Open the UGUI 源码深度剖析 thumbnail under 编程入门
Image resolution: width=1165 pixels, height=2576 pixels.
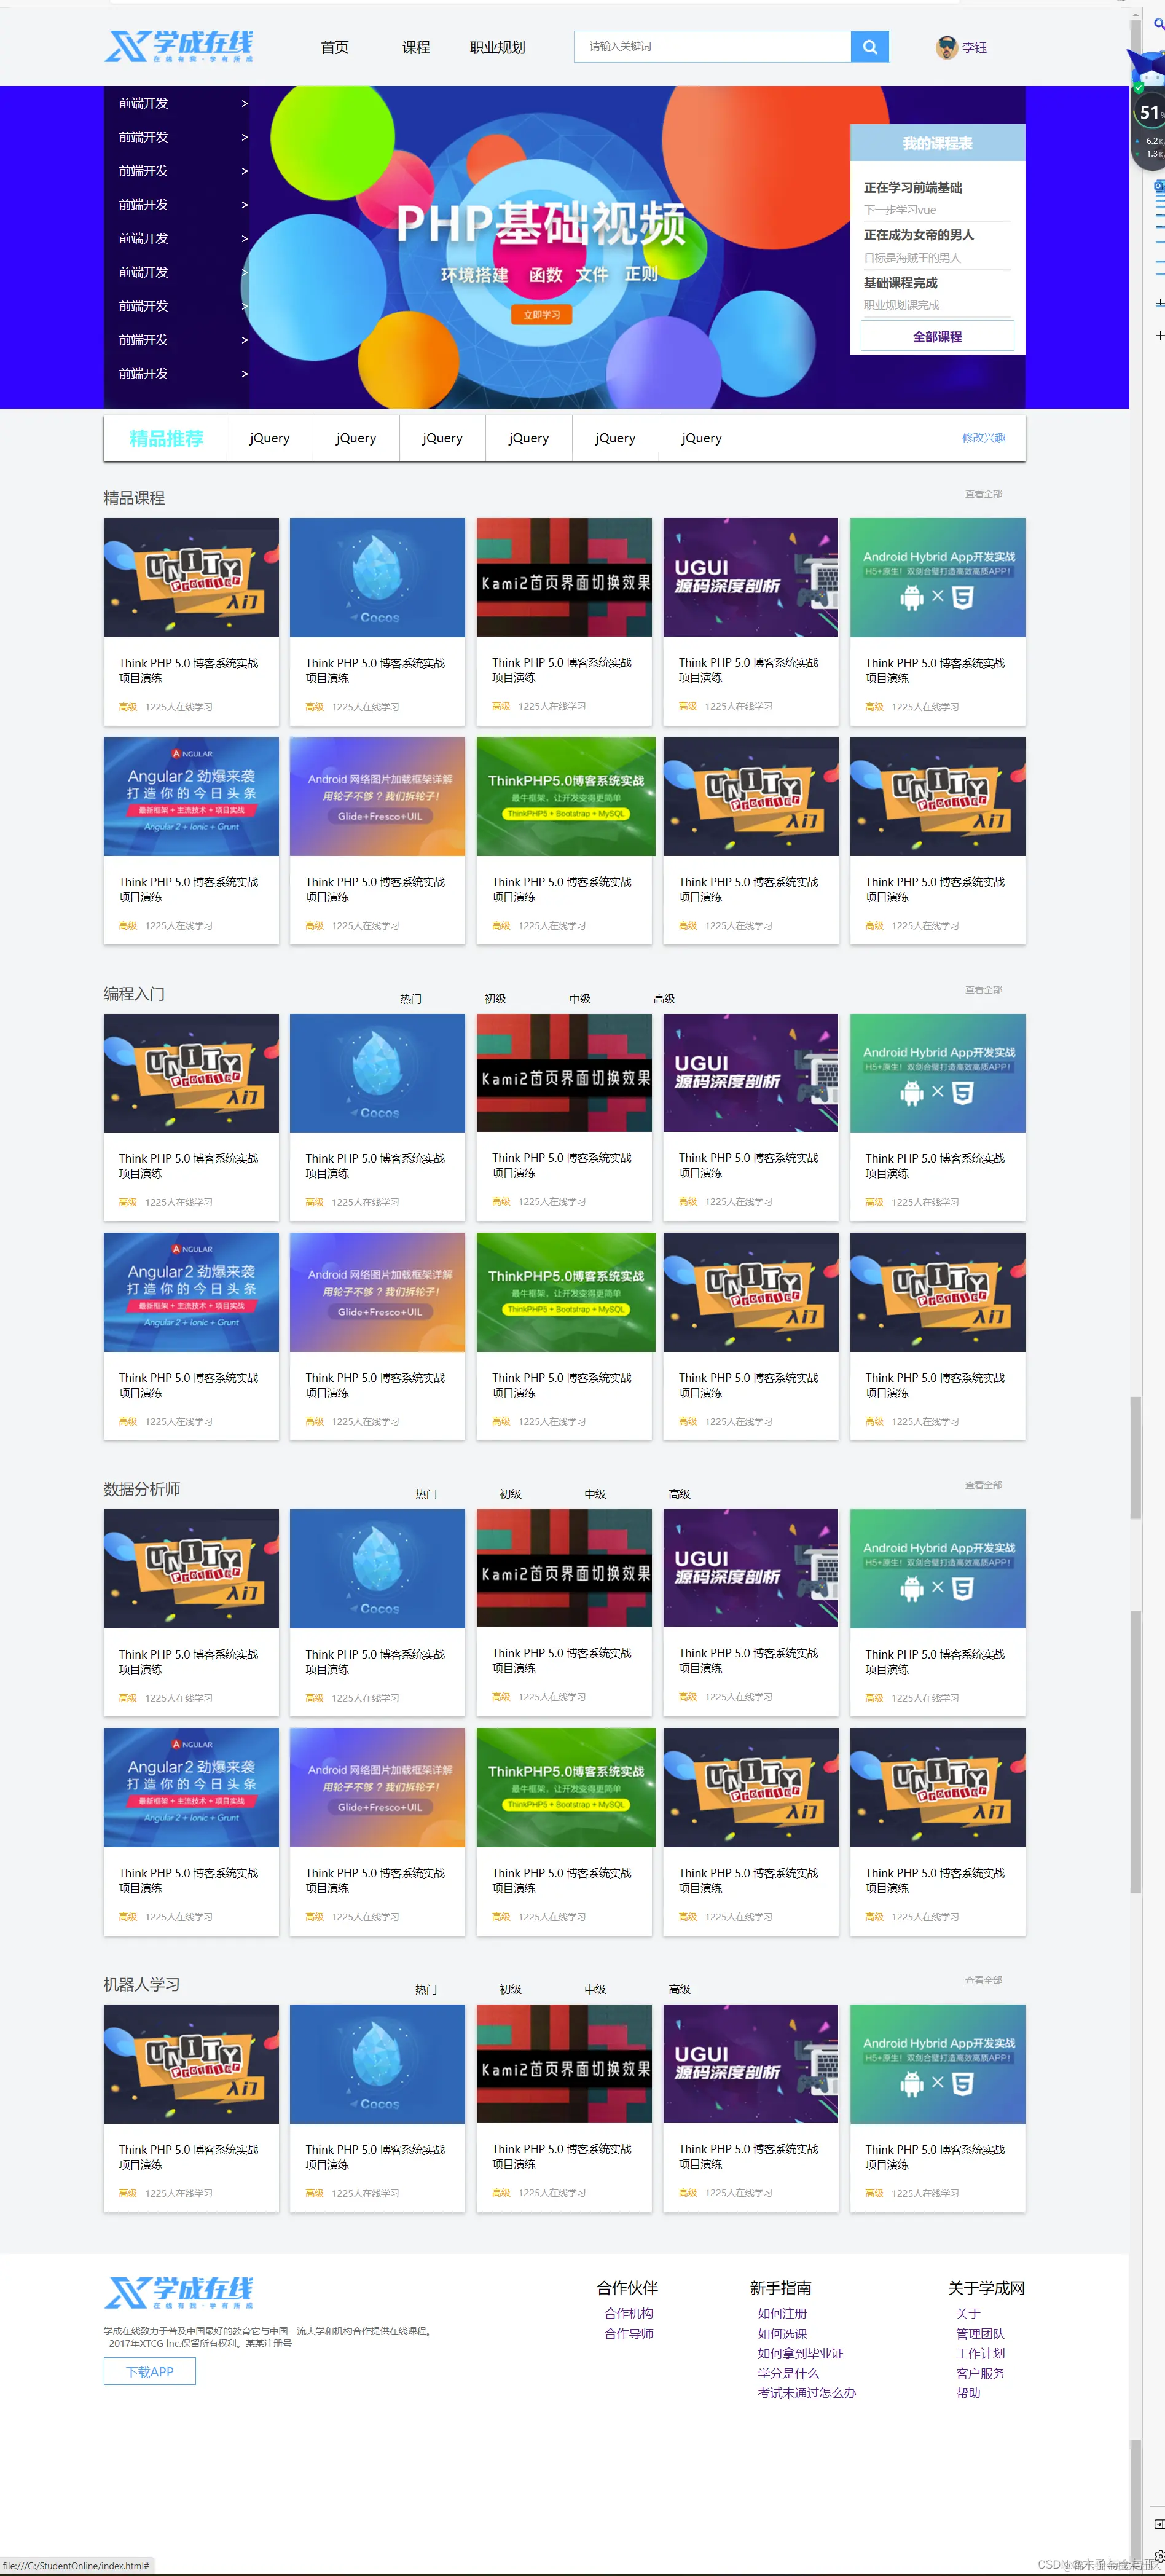point(750,1073)
